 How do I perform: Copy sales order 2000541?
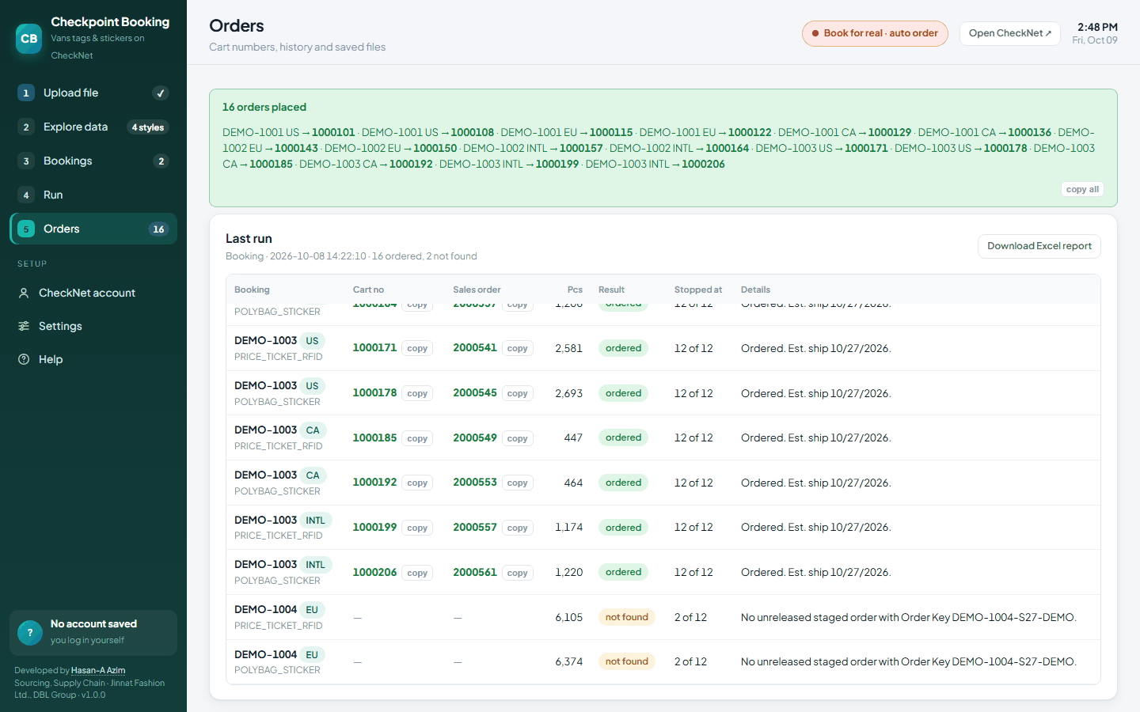(518, 348)
